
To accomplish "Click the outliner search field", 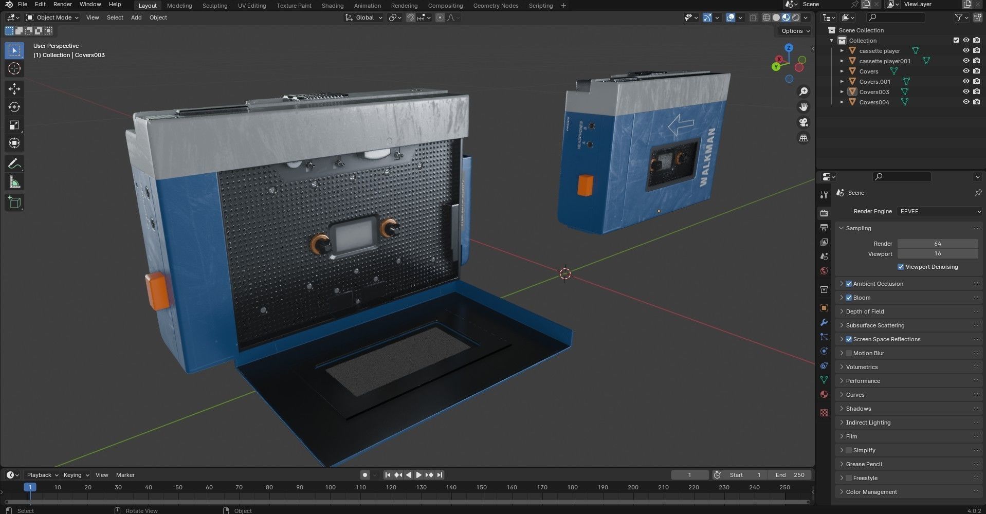I will click(896, 17).
